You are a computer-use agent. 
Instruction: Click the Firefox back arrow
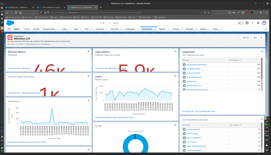pos(7,13)
